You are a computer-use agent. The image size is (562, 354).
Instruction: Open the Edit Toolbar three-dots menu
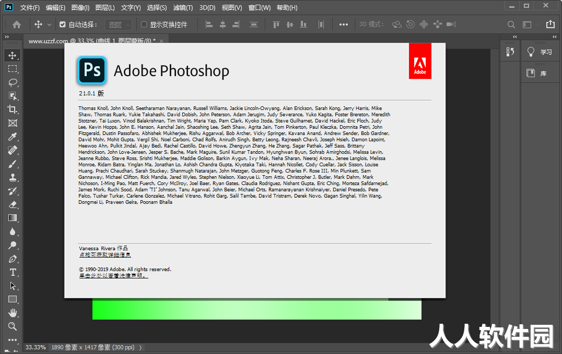13,340
